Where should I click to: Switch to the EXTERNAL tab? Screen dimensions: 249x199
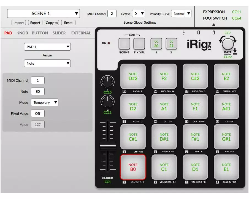click(x=81, y=33)
